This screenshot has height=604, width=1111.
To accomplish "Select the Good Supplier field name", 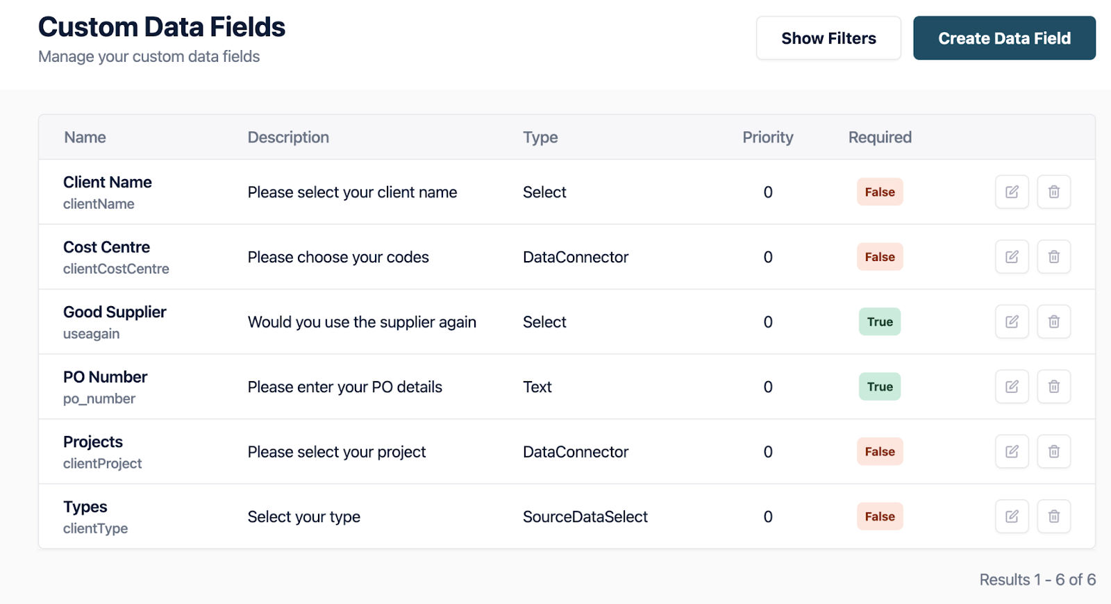I will [x=115, y=312].
